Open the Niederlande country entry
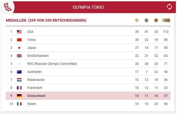The image size is (177, 114). coord(36,80)
